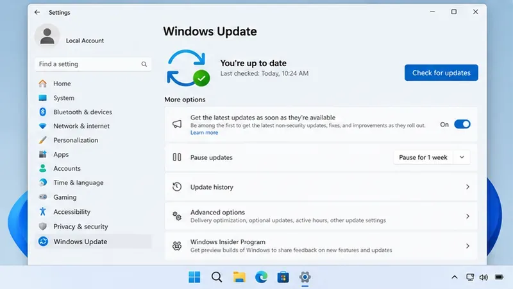Viewport: 513px width, 289px height.
Task: Click the Settings gear on taskbar
Action: (305, 277)
